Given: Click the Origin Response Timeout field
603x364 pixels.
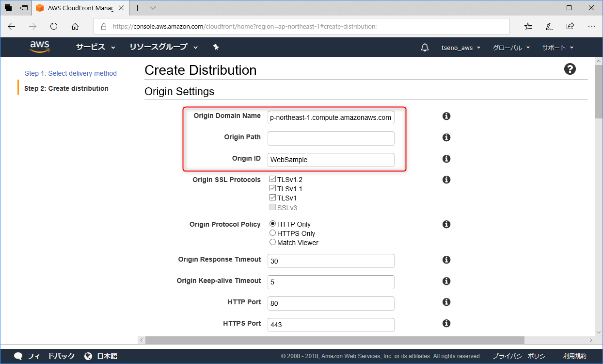Looking at the screenshot, I should click(331, 261).
